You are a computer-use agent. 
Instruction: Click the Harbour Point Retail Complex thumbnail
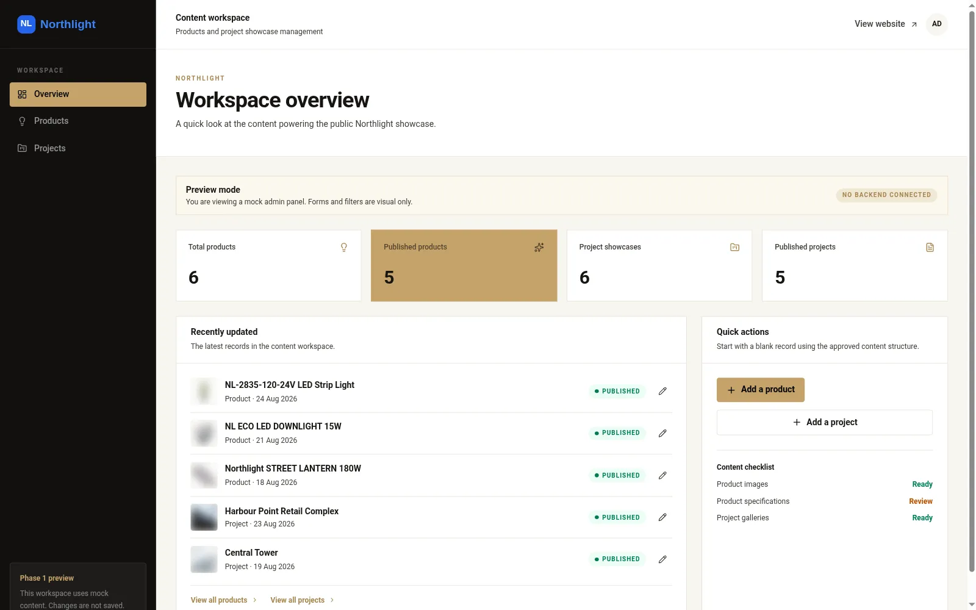(x=204, y=517)
